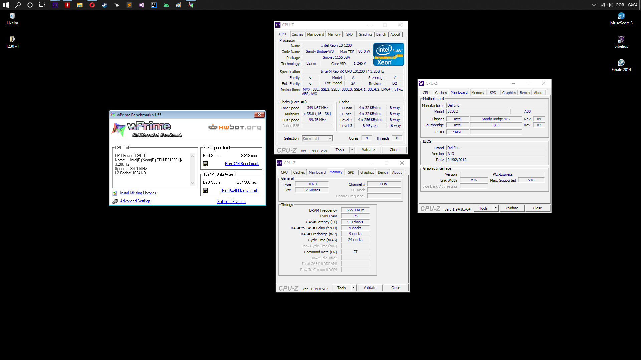Click the POR language indicator
641x360 pixels.
(x=620, y=5)
